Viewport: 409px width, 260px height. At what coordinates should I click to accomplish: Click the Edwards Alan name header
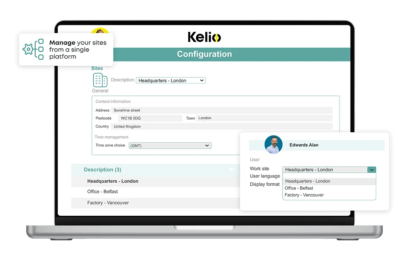[x=304, y=145]
